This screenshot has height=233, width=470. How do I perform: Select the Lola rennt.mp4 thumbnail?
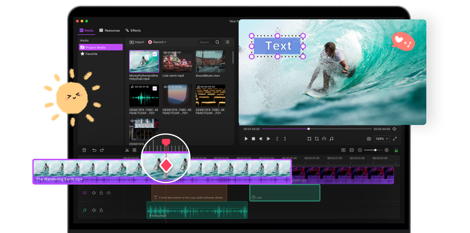(177, 61)
